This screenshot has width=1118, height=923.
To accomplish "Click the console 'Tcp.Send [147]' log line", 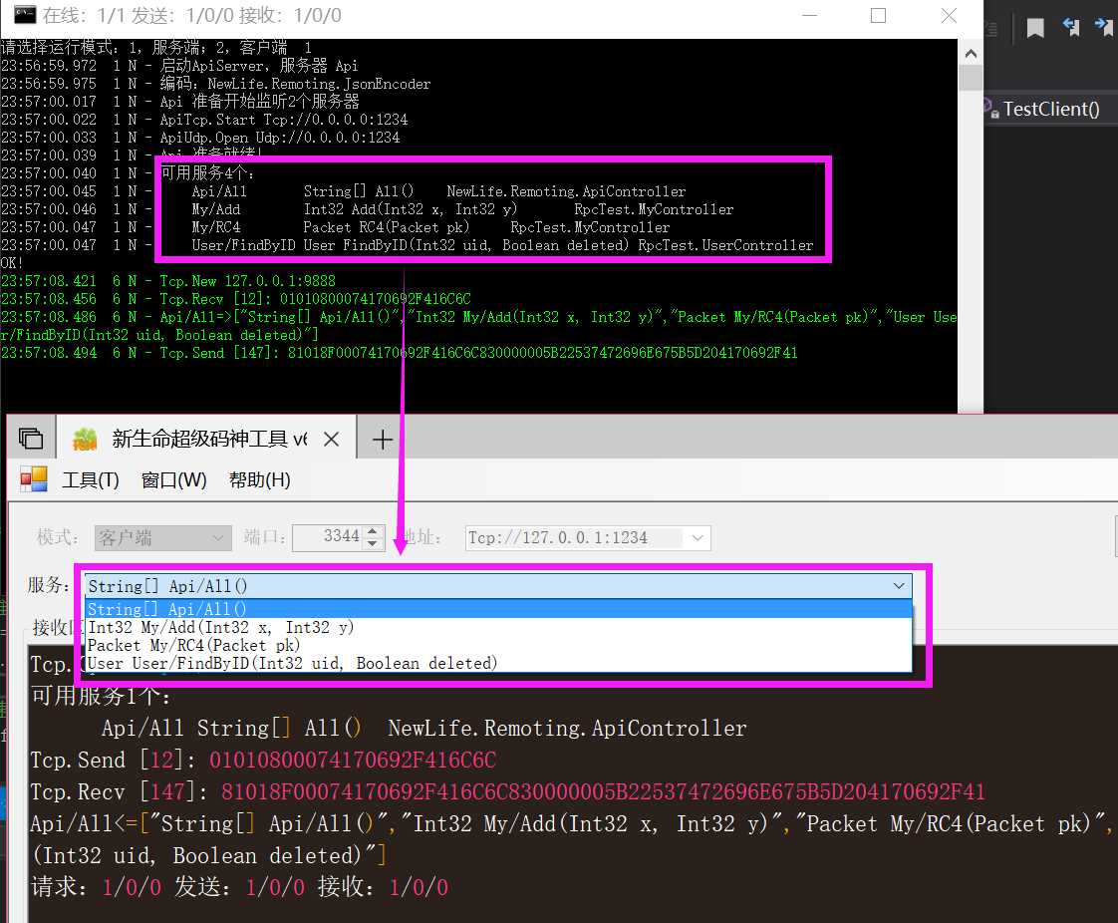I will (400, 353).
